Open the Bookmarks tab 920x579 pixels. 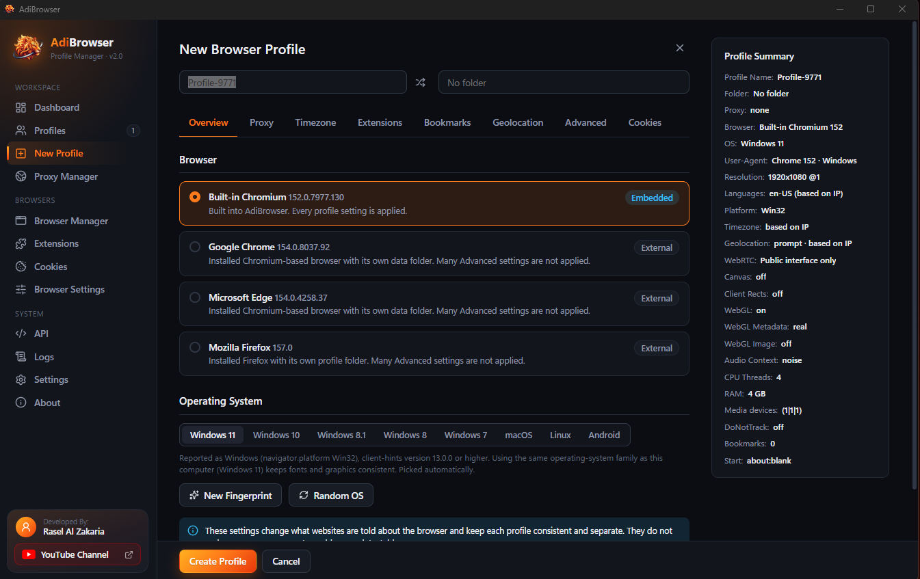pos(447,122)
